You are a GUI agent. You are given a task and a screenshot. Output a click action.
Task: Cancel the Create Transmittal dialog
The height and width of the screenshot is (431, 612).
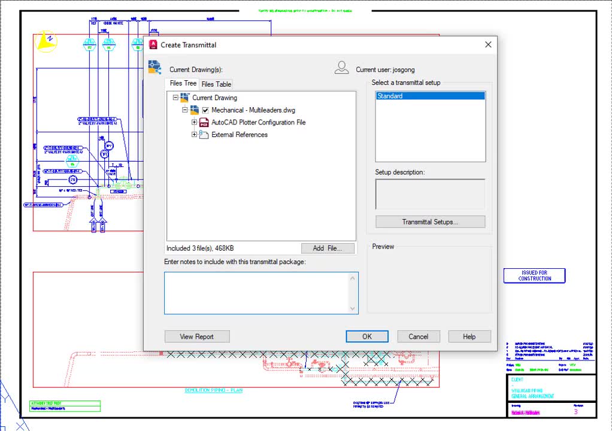coord(419,336)
